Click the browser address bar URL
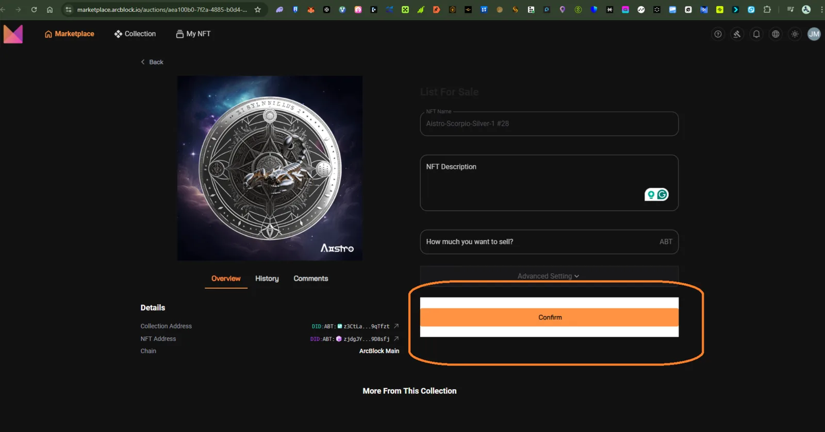The width and height of the screenshot is (825, 432). coord(162,9)
